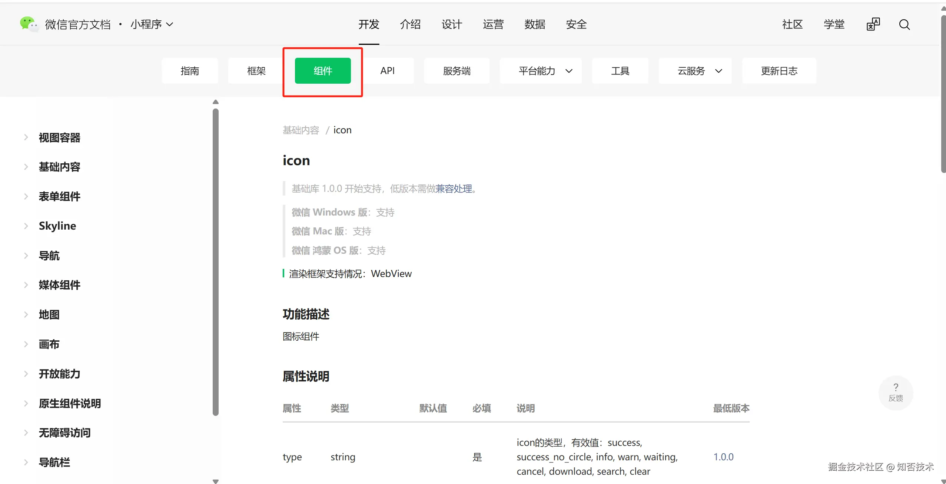Select the API navigation tab

387,71
